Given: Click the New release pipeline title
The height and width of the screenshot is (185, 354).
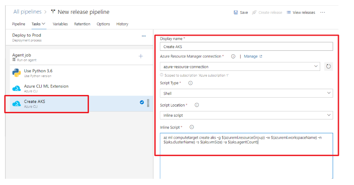Looking at the screenshot, I should (x=84, y=12).
